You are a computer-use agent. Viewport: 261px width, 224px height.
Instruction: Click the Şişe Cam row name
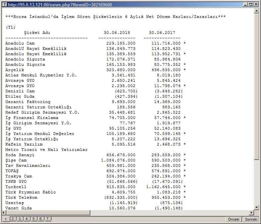16,161
